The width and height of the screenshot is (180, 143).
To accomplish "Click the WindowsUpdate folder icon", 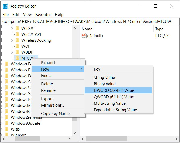I will 6,123.
